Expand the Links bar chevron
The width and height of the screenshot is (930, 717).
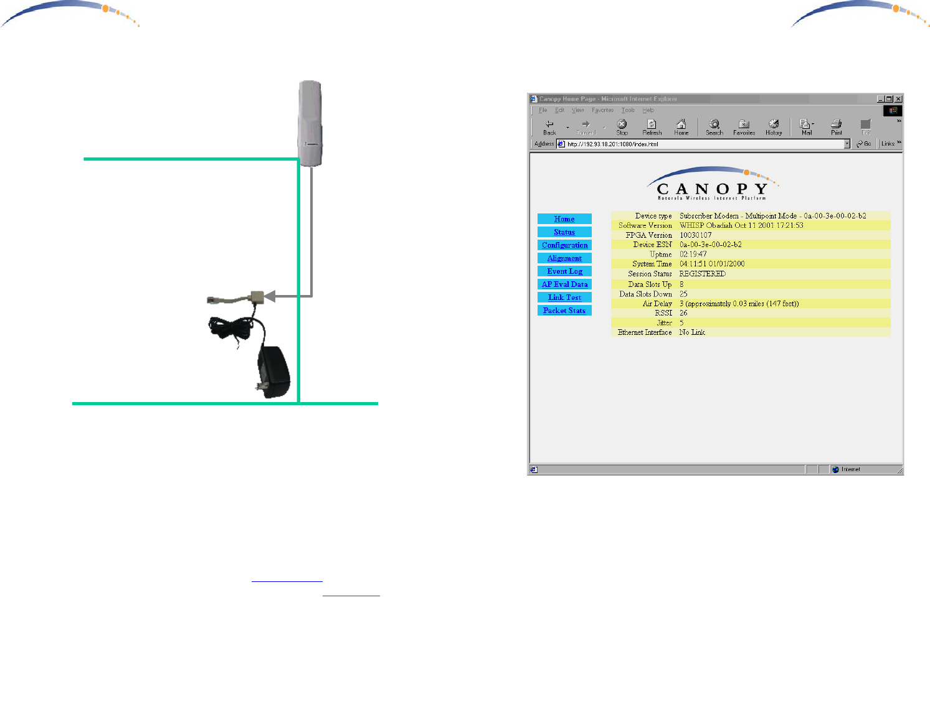tap(899, 143)
